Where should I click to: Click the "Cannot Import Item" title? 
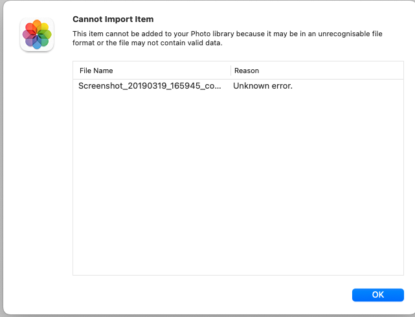tap(113, 19)
